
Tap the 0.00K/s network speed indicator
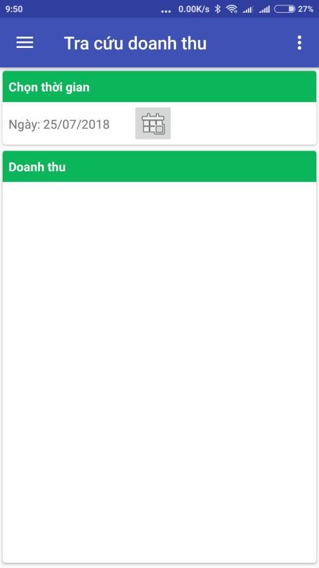click(194, 9)
